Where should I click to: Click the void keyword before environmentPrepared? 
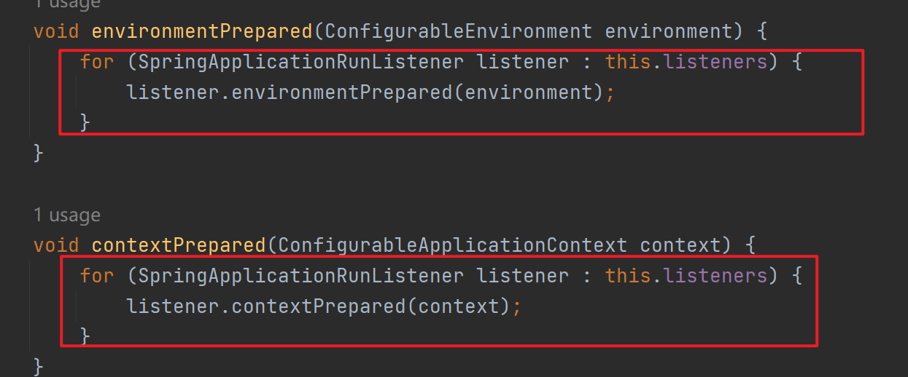56,31
